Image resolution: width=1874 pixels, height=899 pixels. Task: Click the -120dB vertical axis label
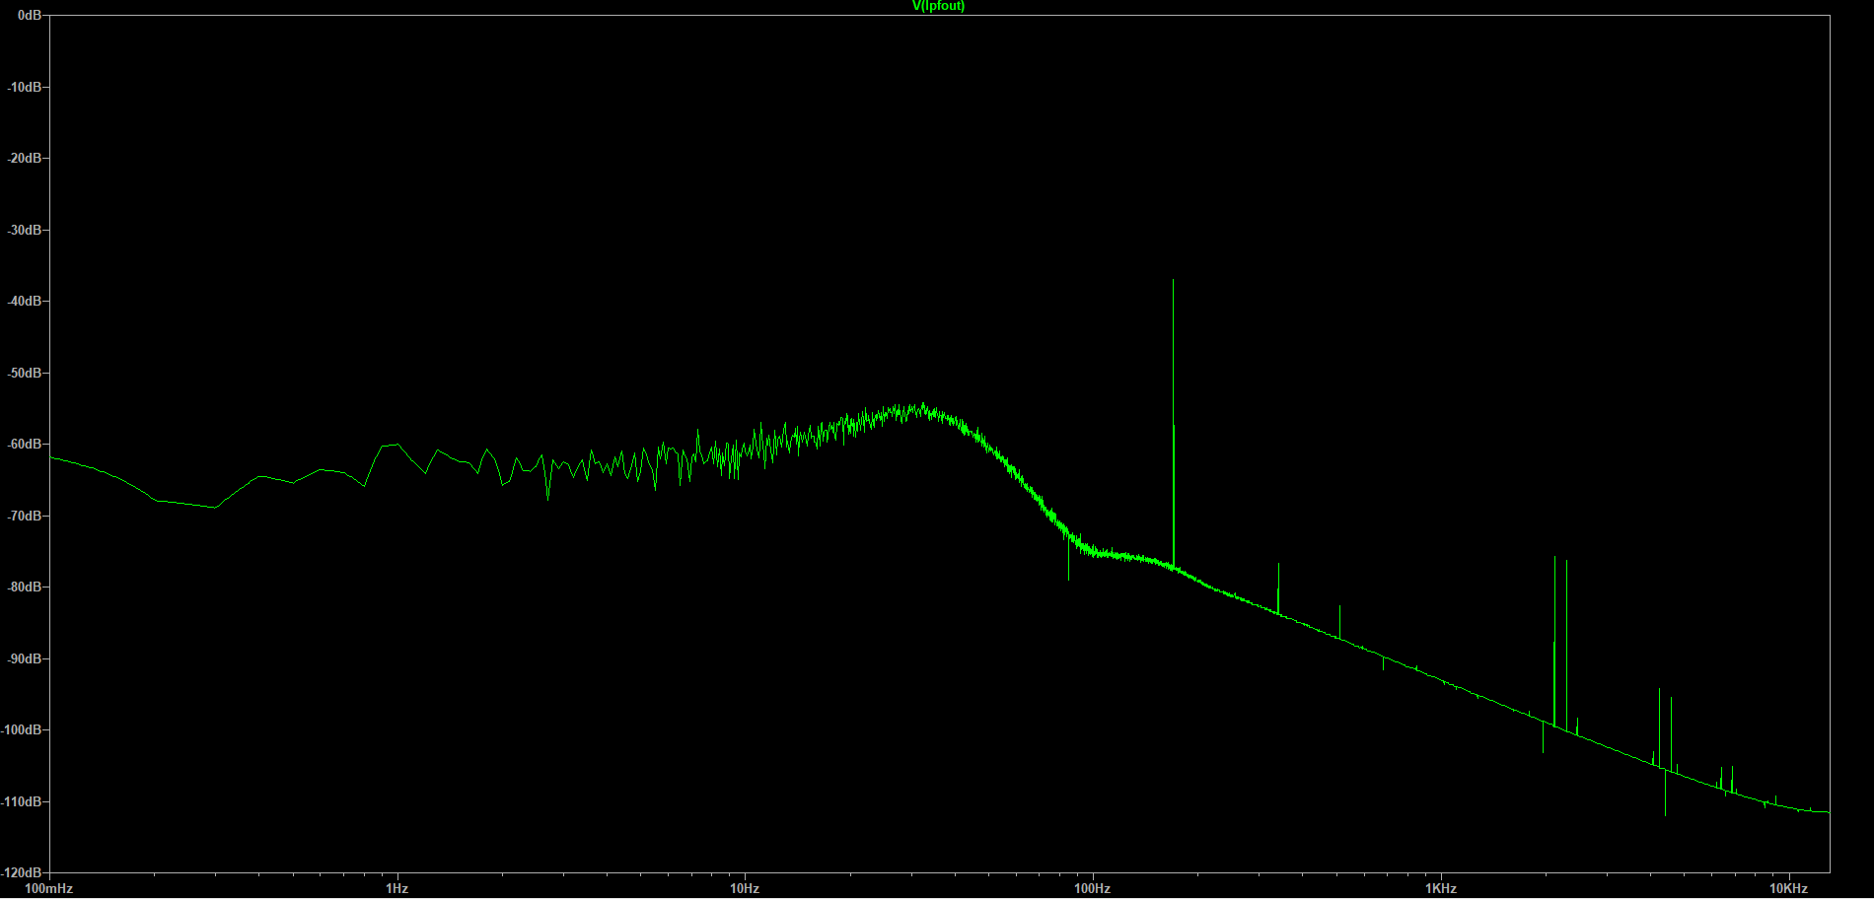[x=22, y=872]
